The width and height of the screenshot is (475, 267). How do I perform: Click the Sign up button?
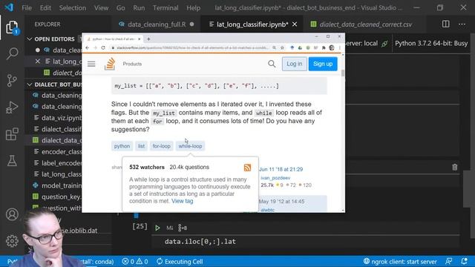(x=323, y=64)
